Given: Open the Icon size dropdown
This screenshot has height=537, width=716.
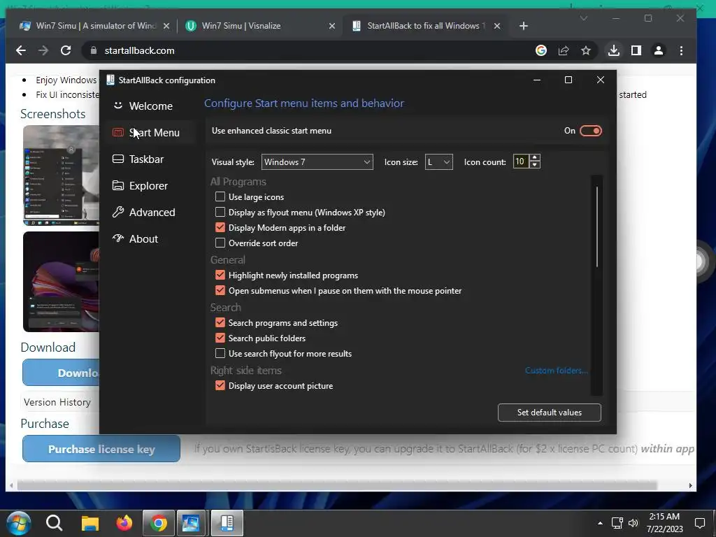Looking at the screenshot, I should [439, 162].
